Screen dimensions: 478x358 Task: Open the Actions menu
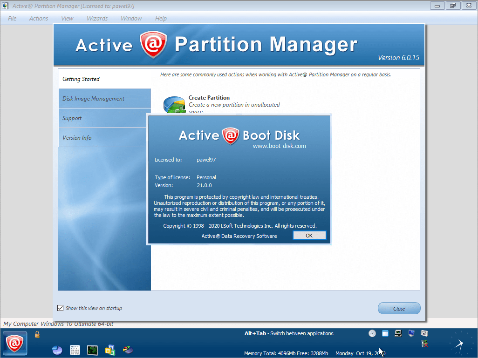click(38, 18)
